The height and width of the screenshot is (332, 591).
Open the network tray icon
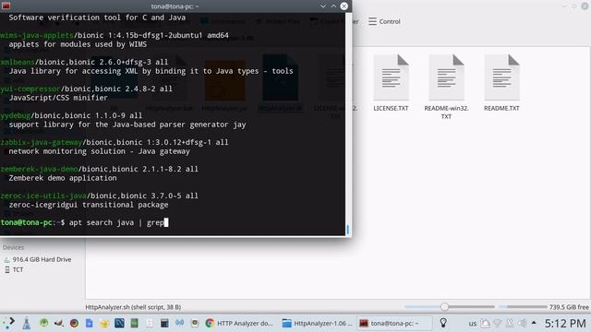(498, 323)
